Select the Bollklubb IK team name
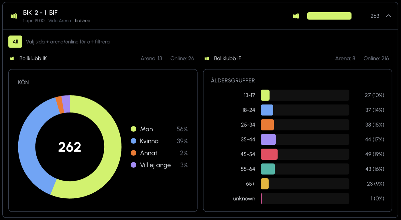401x220 pixels. pyautogui.click(x=33, y=58)
